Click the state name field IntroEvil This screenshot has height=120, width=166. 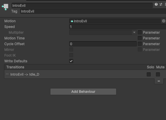[x=82, y=5]
